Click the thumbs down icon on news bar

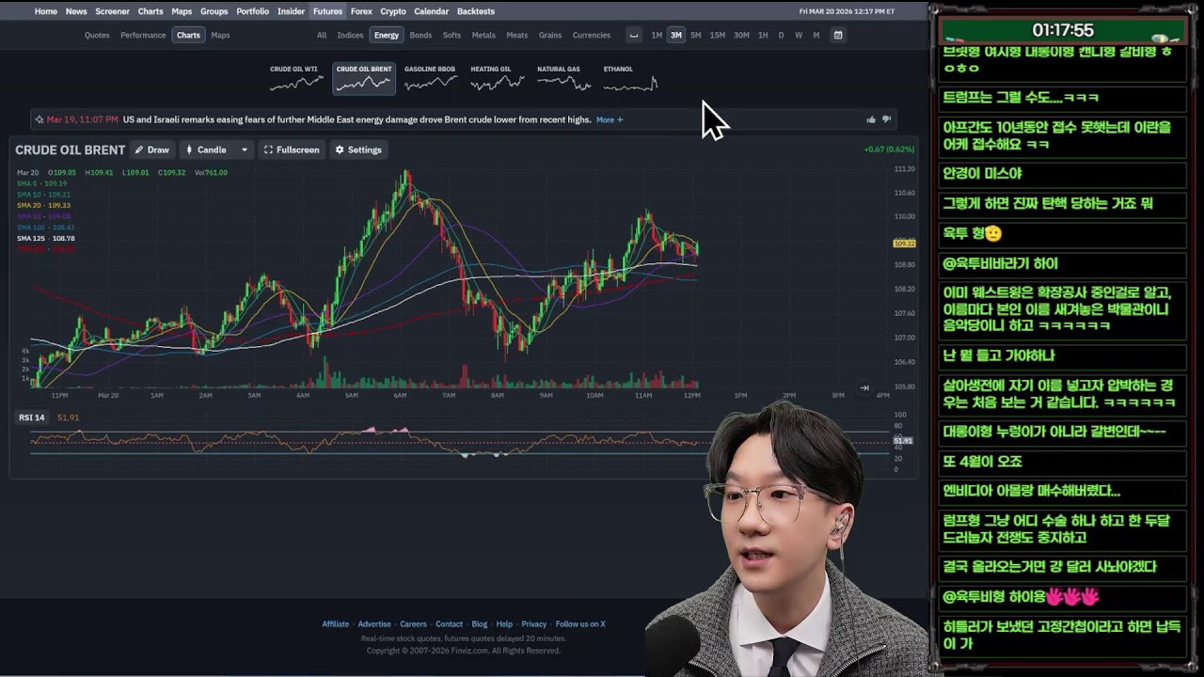click(886, 119)
